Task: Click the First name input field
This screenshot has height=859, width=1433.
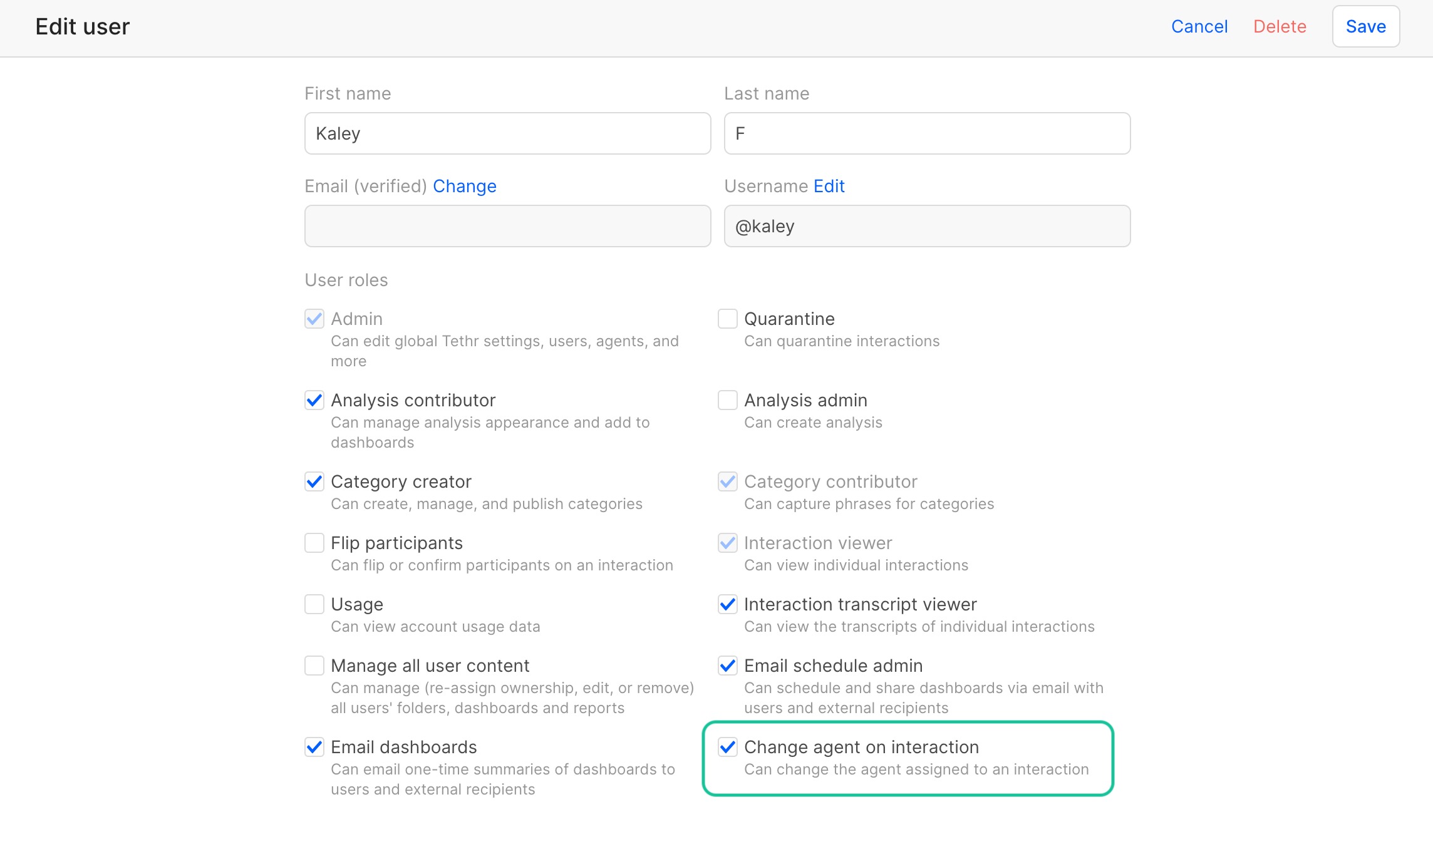Action: [x=507, y=133]
